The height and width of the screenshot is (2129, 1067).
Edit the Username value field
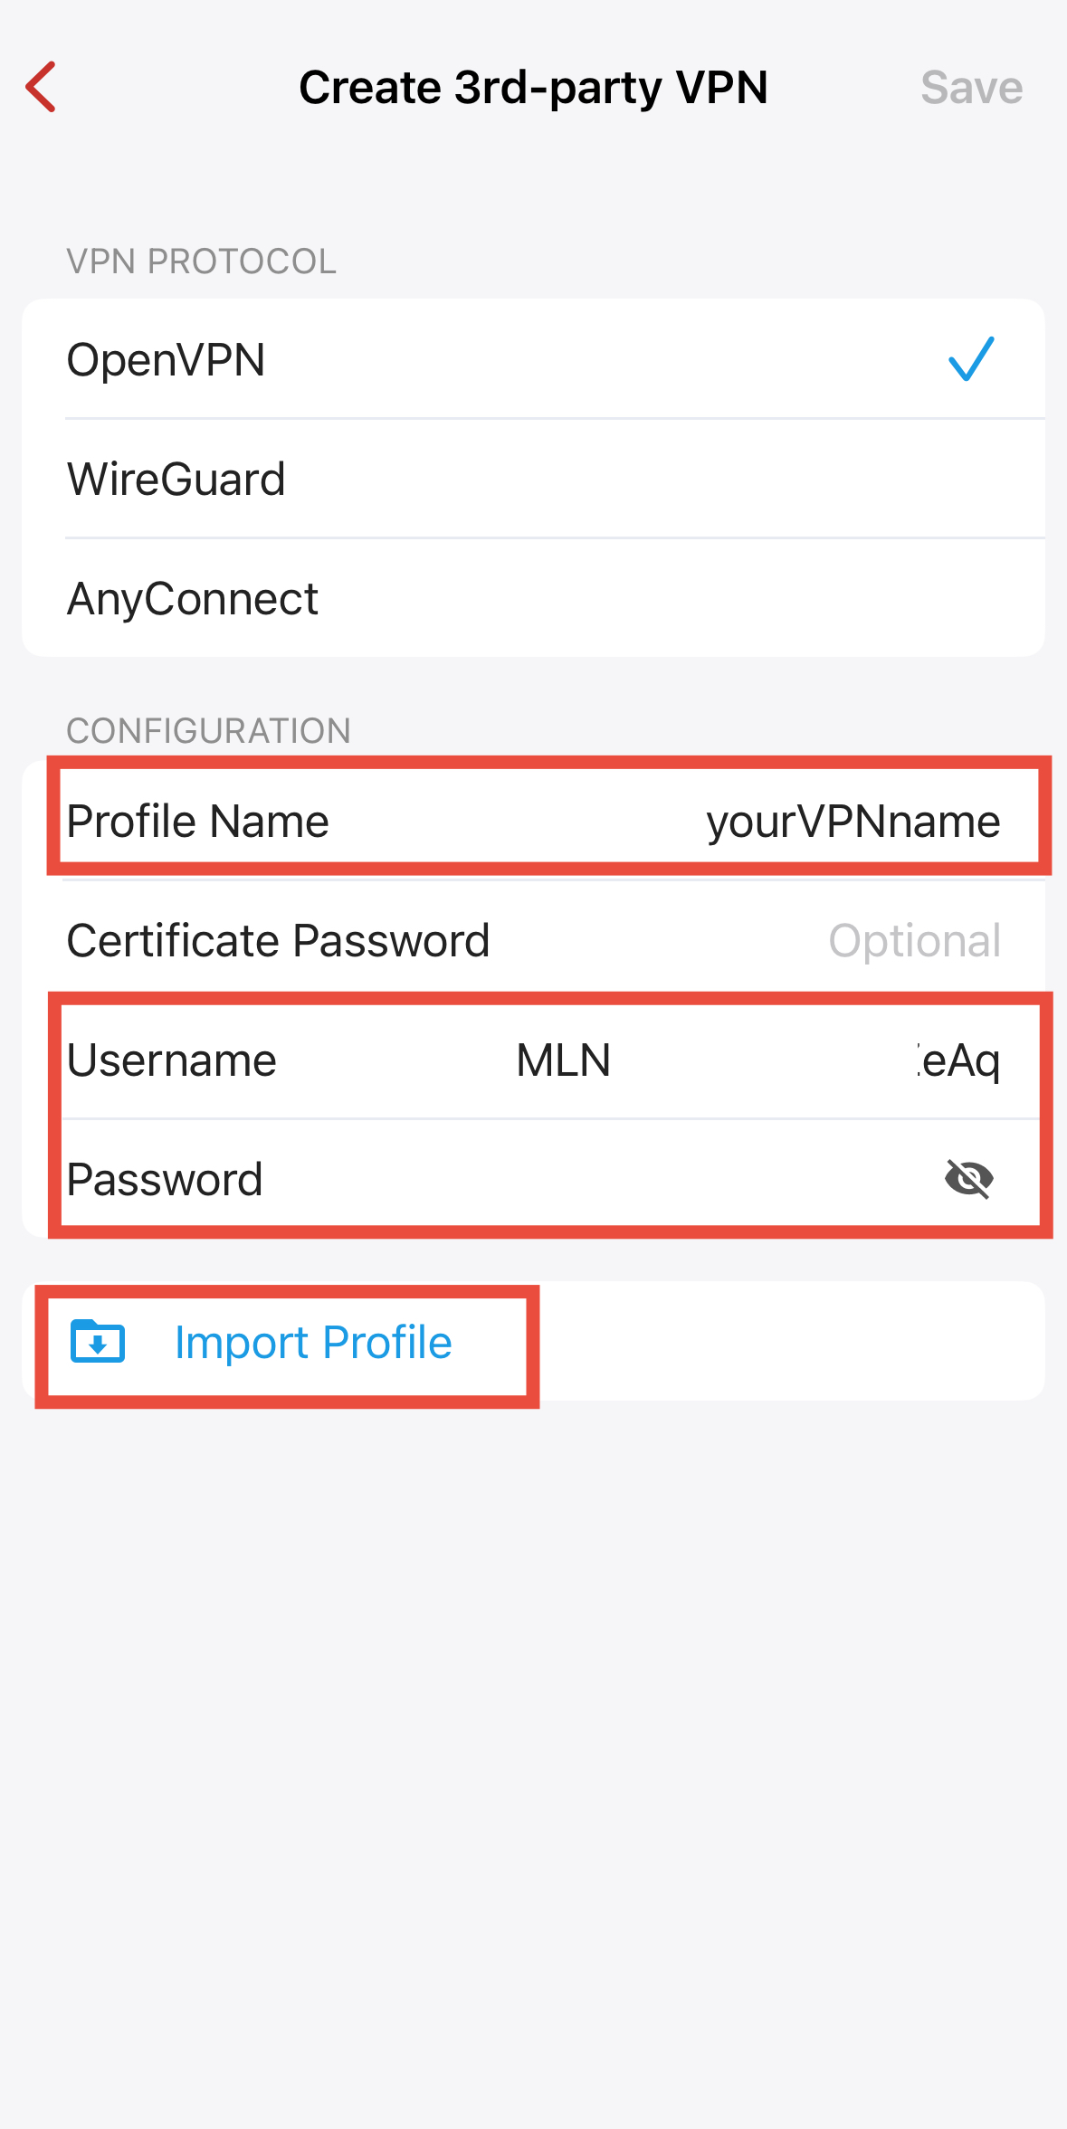coord(758,1060)
